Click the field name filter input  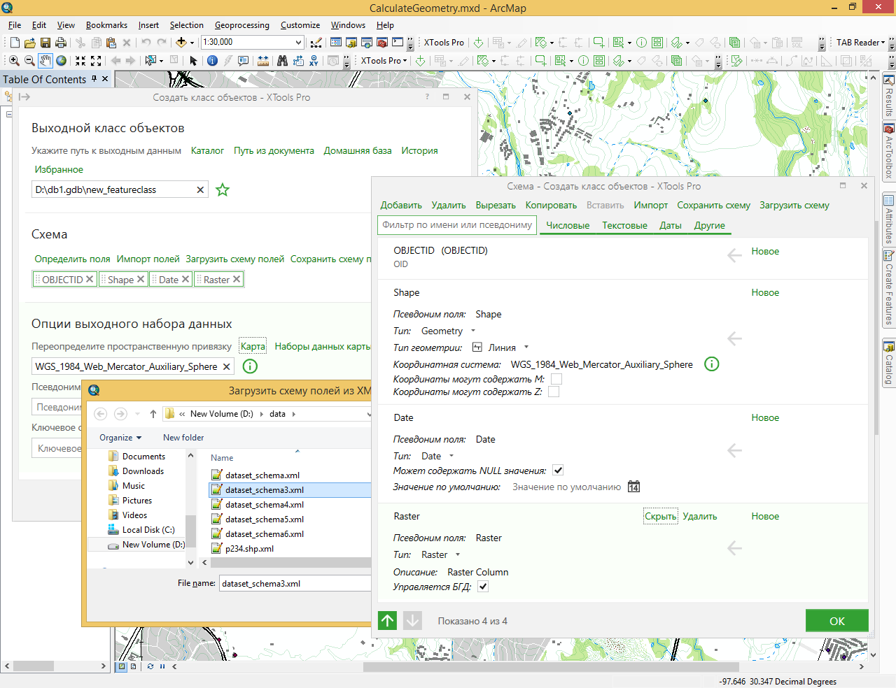coord(456,225)
